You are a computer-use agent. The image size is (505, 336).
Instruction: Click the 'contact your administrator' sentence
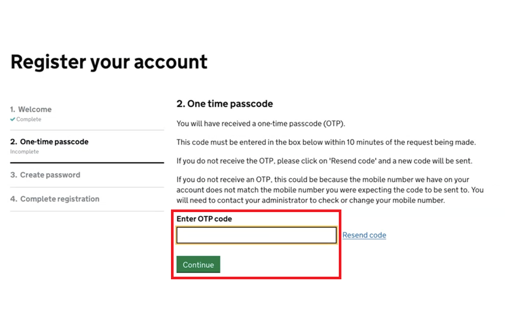point(310,200)
